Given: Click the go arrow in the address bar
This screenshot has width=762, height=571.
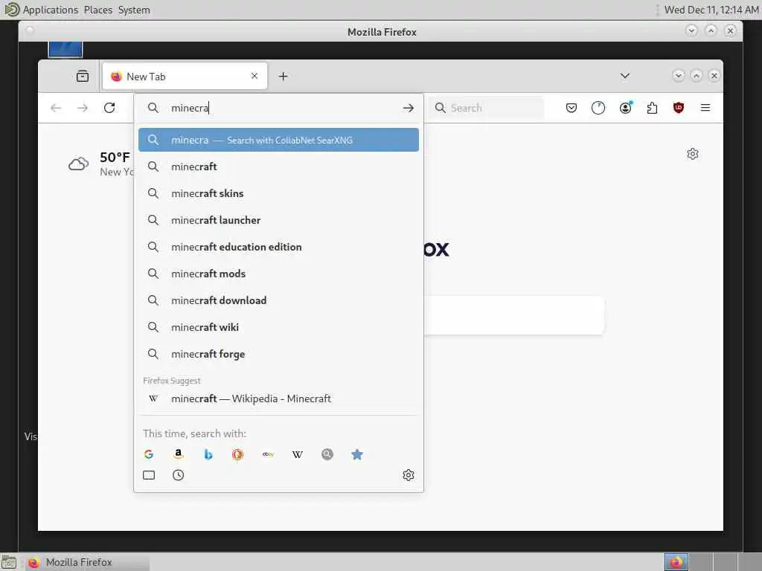Looking at the screenshot, I should (x=409, y=108).
